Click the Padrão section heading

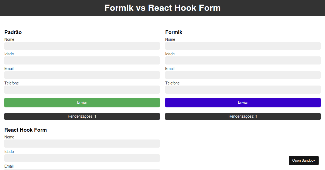pyautogui.click(x=13, y=32)
